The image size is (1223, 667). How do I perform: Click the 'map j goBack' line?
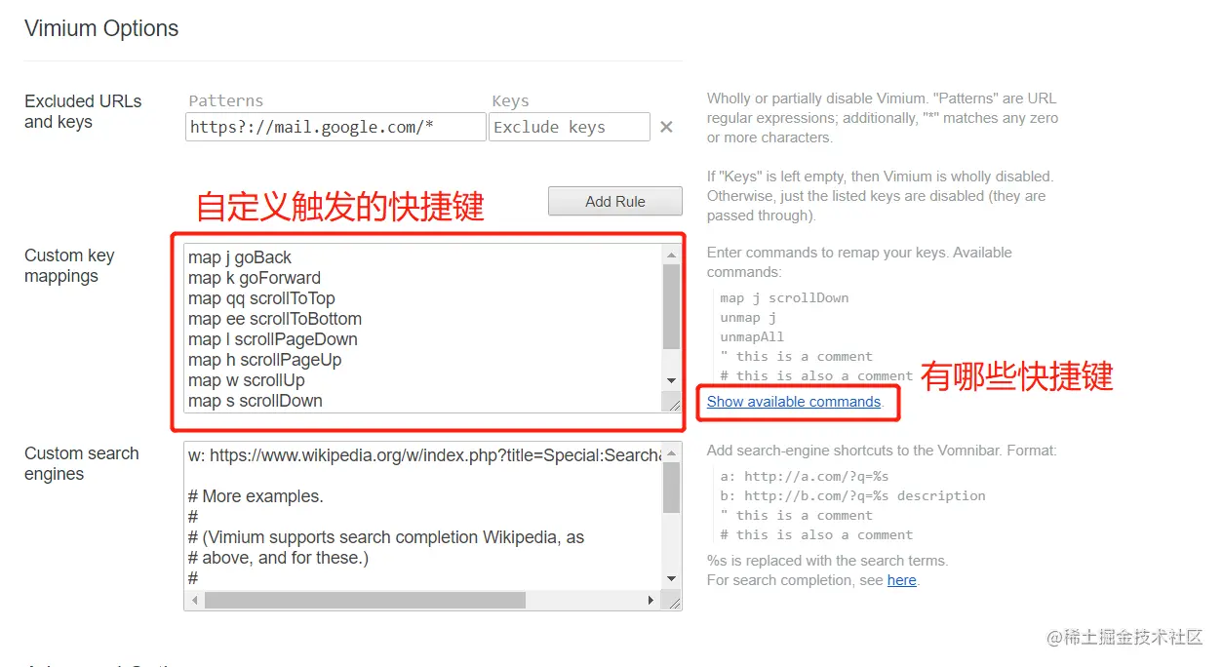(x=240, y=257)
